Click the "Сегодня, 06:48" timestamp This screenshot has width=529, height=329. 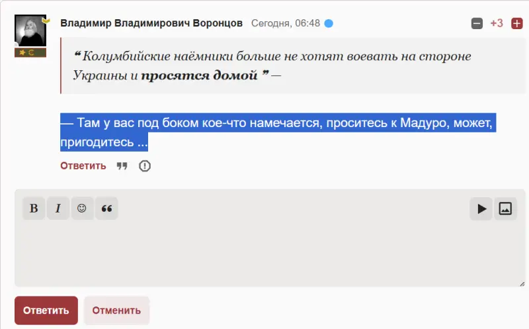point(286,23)
